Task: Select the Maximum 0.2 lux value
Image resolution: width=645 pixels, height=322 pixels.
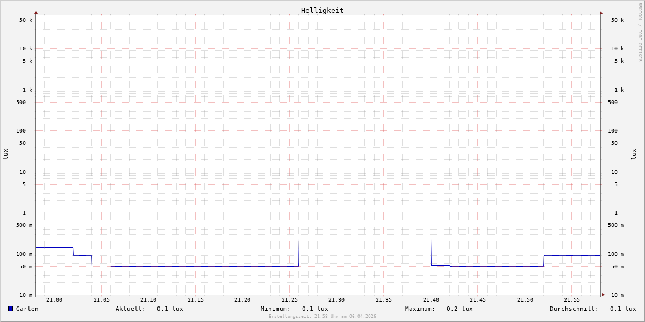Action: pyautogui.click(x=460, y=309)
